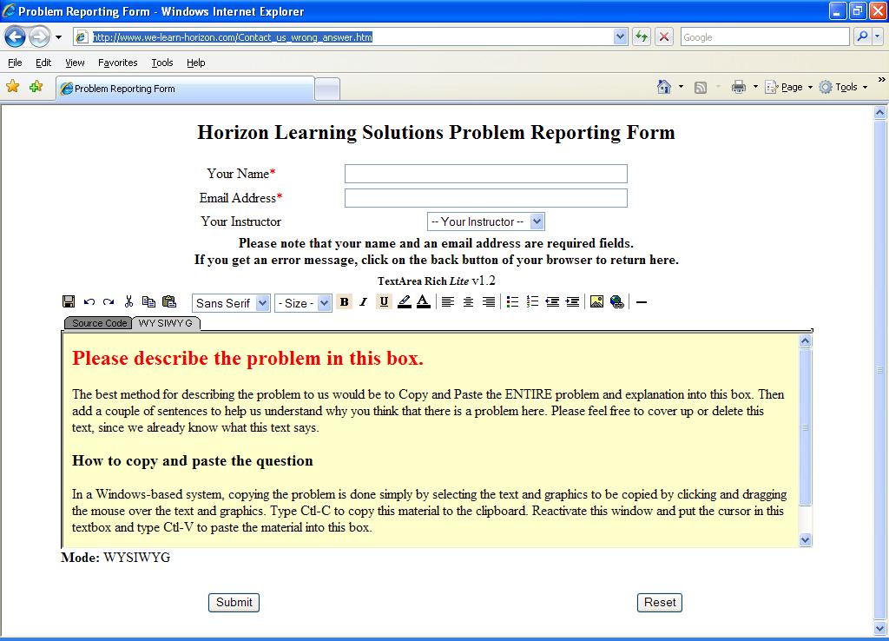Expand the Home button dropdown arrow
Image resolution: width=889 pixels, height=641 pixels.
(x=681, y=87)
